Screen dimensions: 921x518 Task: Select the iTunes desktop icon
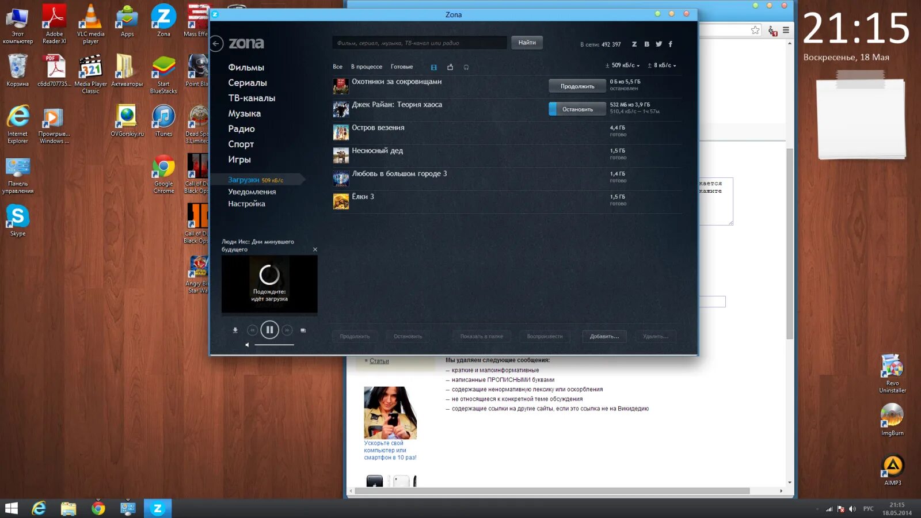[x=163, y=121]
